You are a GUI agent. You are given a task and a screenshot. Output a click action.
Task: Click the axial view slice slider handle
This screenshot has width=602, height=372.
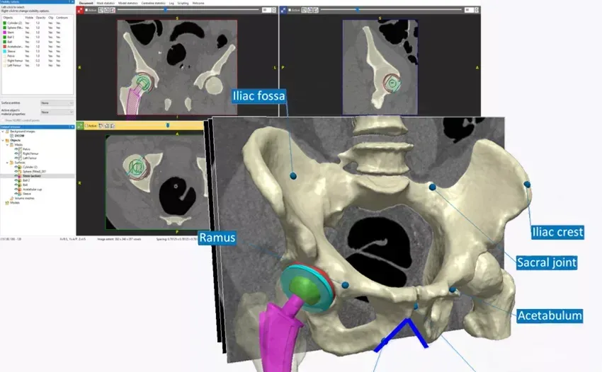tap(167, 125)
